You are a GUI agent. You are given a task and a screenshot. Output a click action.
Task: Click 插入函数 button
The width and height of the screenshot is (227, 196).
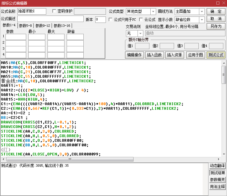coord(154,55)
